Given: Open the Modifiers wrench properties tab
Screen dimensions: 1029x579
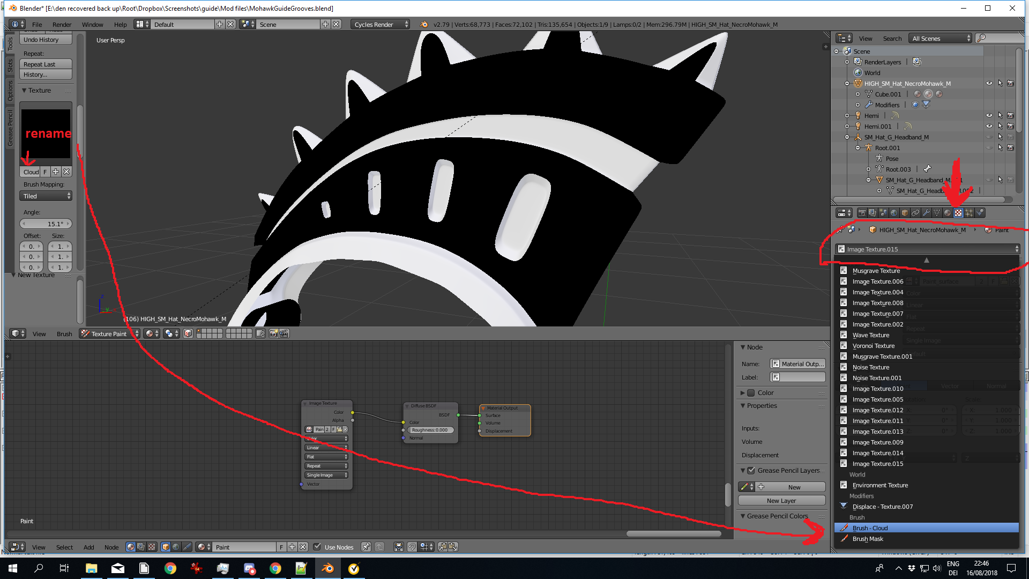Looking at the screenshot, I should coord(926,213).
